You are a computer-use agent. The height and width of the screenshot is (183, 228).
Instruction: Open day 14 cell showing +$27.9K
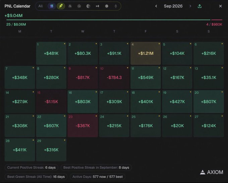20,102
